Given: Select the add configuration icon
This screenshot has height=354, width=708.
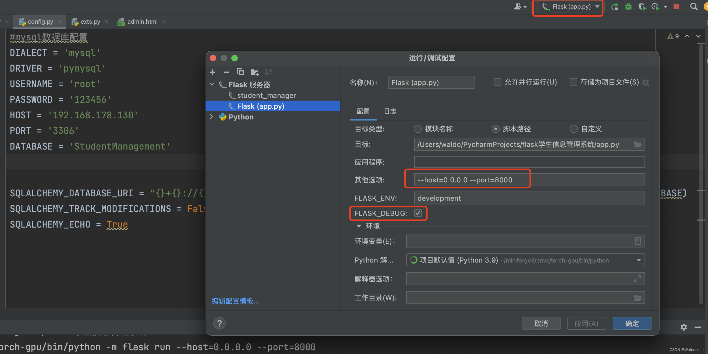Looking at the screenshot, I should tap(213, 72).
